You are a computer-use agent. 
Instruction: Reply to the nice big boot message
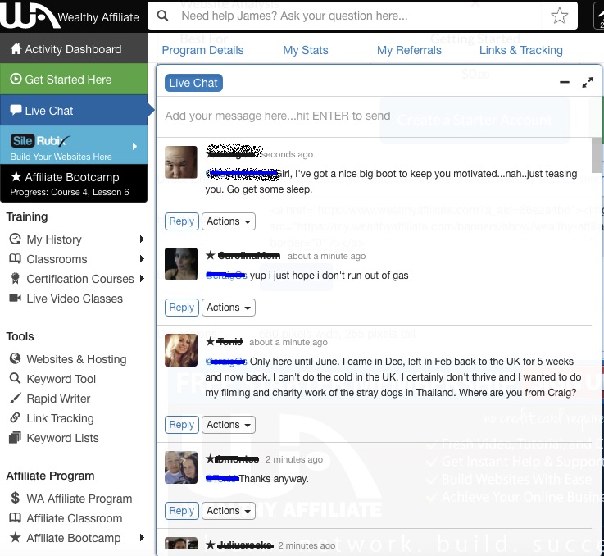click(182, 221)
